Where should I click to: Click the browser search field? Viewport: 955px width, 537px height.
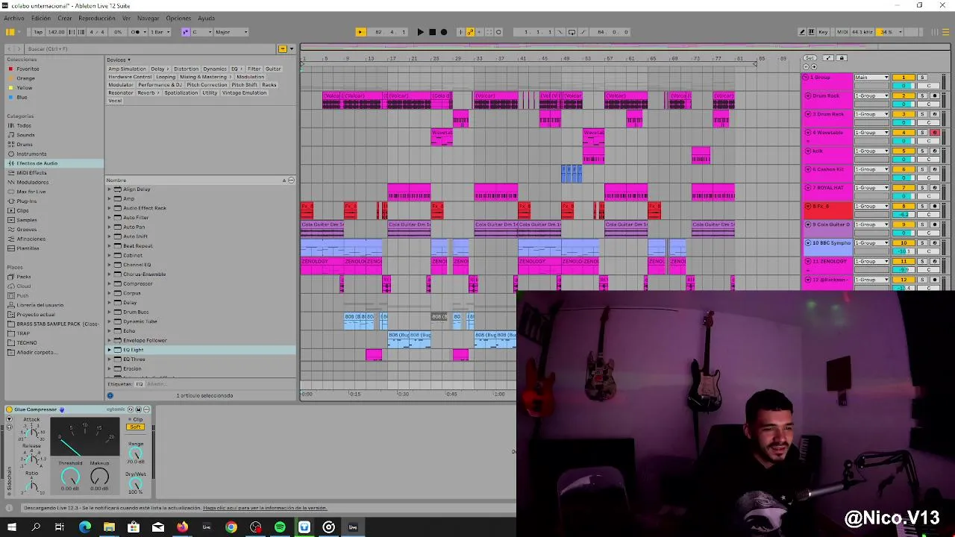tap(149, 48)
